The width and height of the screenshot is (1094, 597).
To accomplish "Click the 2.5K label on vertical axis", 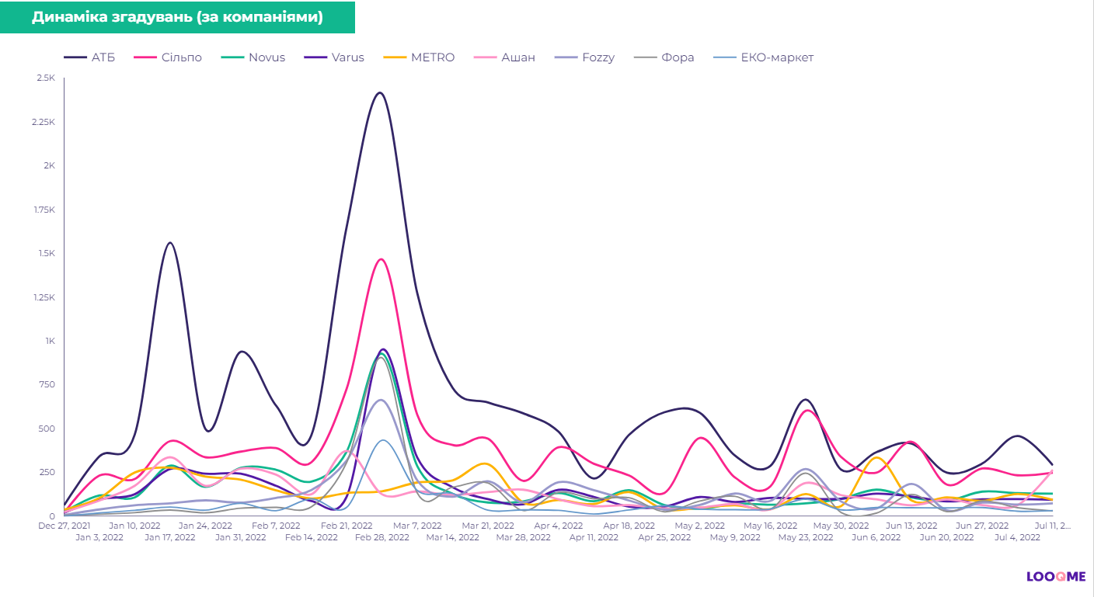I will tap(45, 78).
